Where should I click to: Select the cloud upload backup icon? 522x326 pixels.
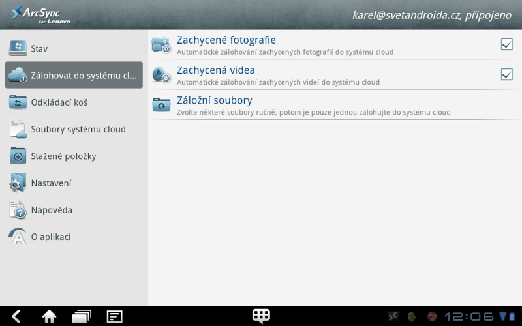pyautogui.click(x=18, y=75)
